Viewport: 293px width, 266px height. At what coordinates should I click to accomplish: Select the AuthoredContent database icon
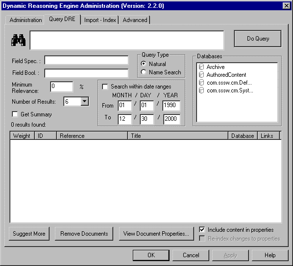tap(201, 75)
